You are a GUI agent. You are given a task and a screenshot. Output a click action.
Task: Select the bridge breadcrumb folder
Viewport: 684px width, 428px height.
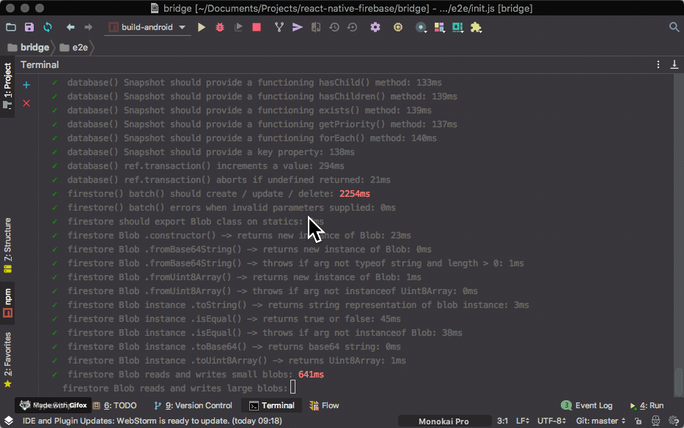pos(29,48)
